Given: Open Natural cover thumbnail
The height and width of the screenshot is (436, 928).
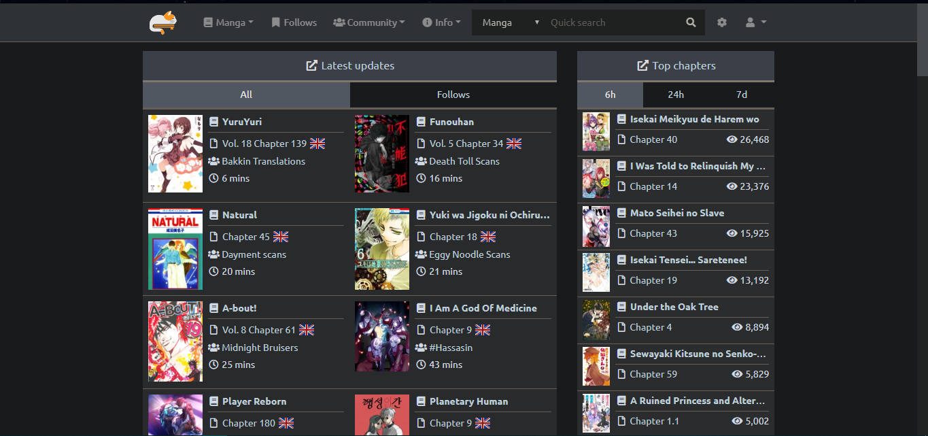Looking at the screenshot, I should pyautogui.click(x=175, y=249).
